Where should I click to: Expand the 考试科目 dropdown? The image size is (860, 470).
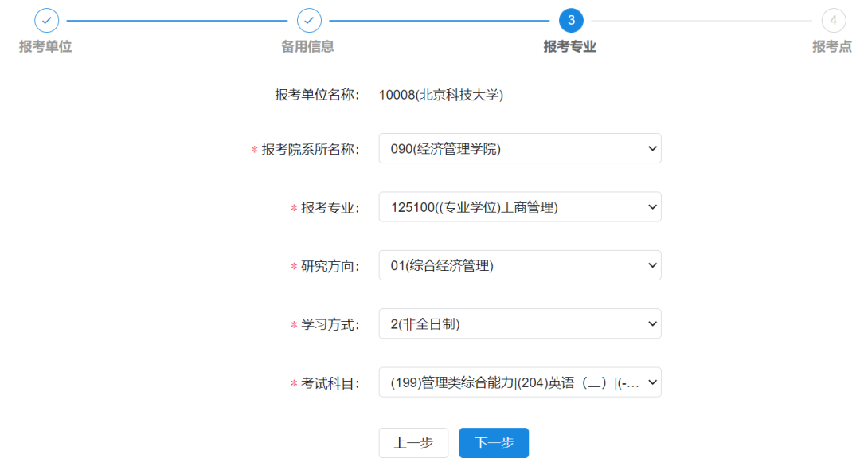tap(520, 382)
